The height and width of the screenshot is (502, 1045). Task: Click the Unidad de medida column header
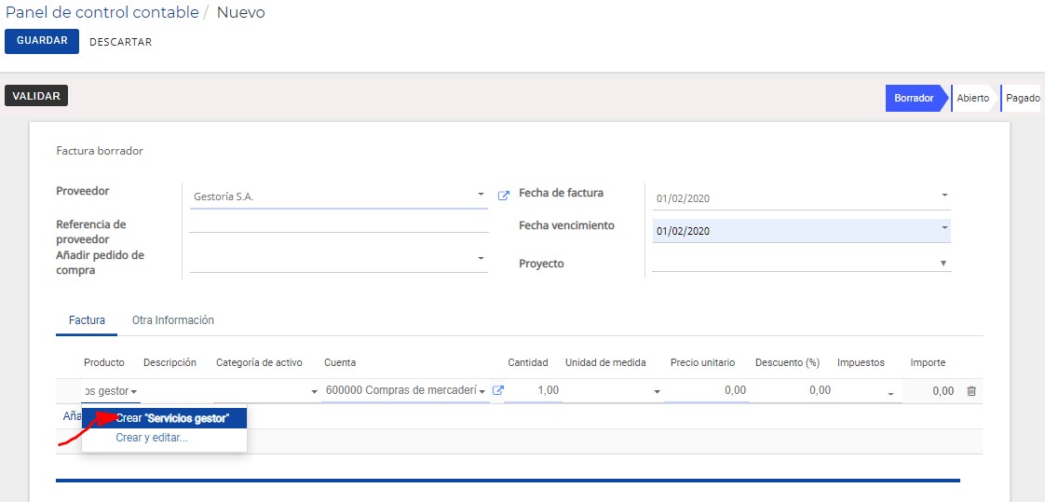(605, 362)
